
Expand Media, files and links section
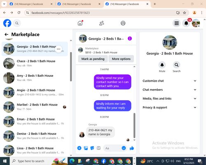[x=169, y=99]
